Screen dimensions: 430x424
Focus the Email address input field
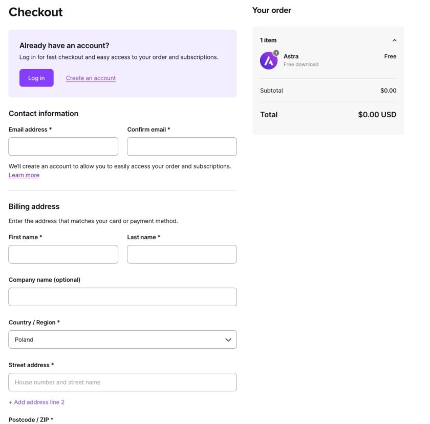[63, 146]
